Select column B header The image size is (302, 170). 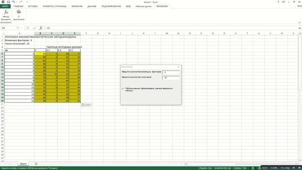pos(40,34)
